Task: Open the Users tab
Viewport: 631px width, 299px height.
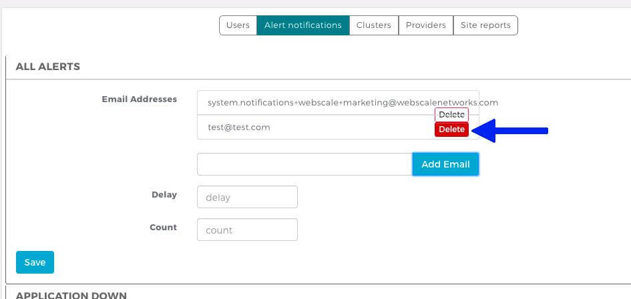Action: tap(238, 25)
